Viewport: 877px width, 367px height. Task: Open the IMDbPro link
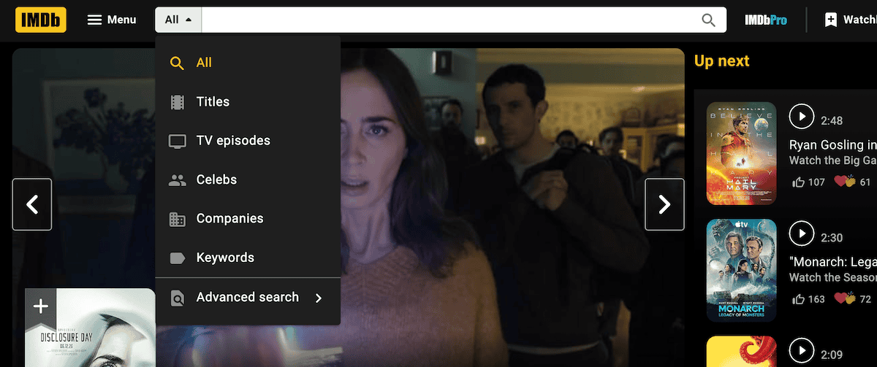pyautogui.click(x=765, y=20)
